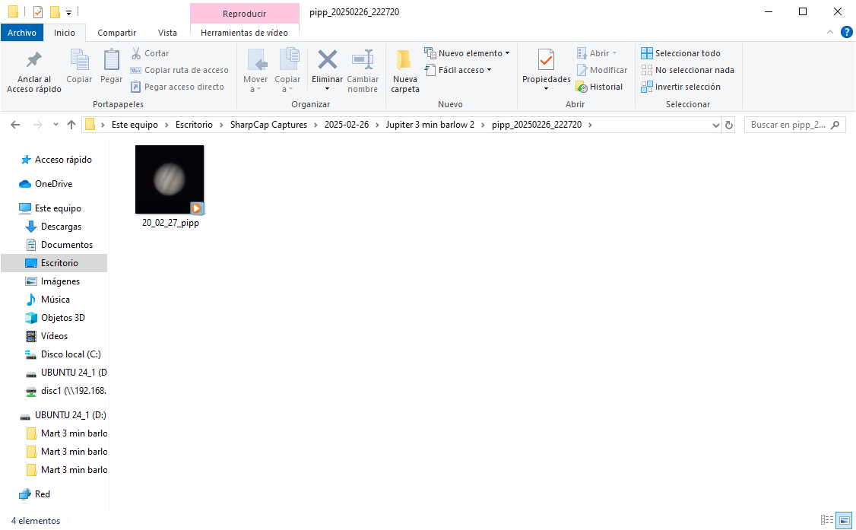This screenshot has width=856, height=530.
Task: Click SharpCap Captures in breadcrumb
Action: coord(268,125)
